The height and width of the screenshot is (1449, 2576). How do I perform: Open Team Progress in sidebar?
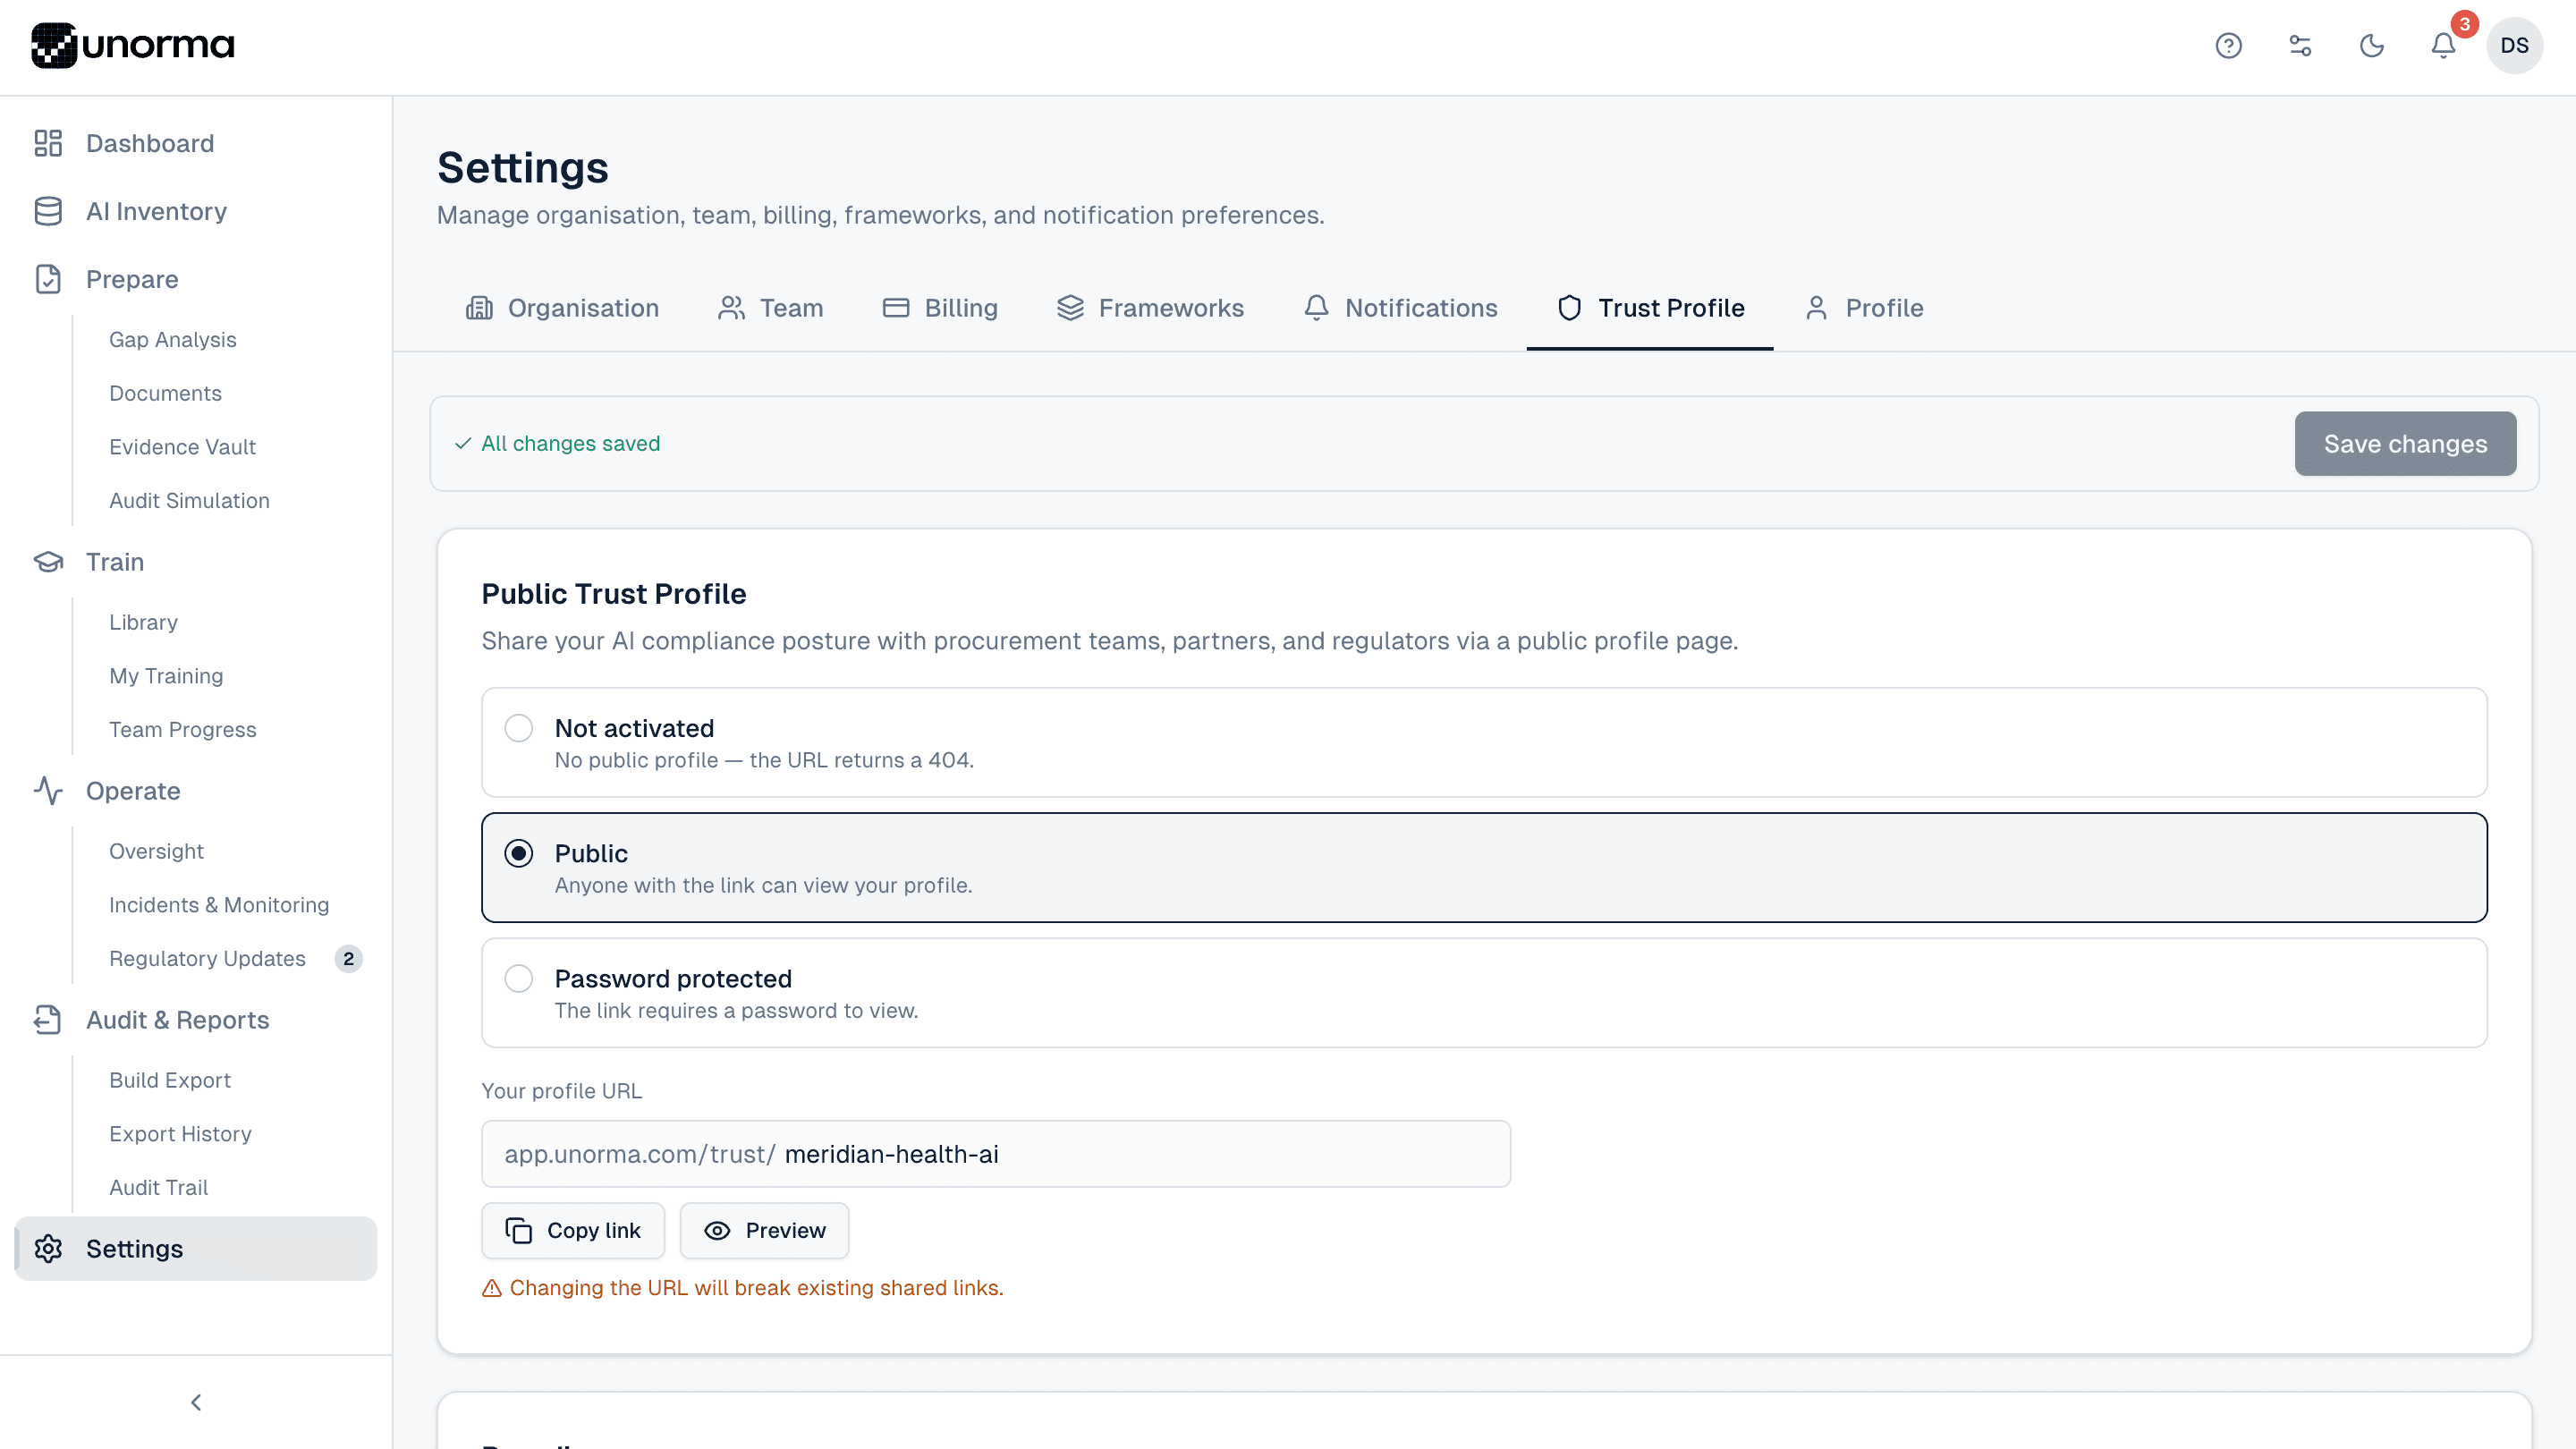coord(183,730)
